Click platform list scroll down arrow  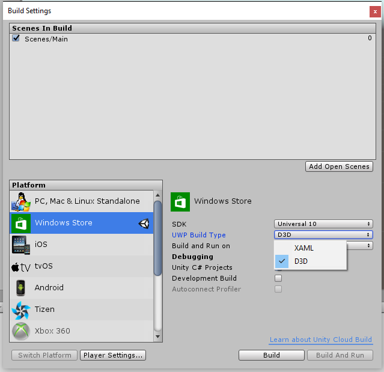tap(157, 337)
